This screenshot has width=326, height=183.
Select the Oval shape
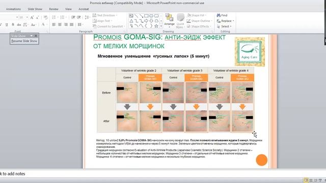coord(151,16)
